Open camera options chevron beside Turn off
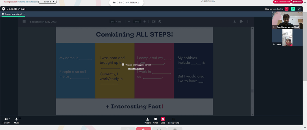307x130 pixels. coord(10,118)
